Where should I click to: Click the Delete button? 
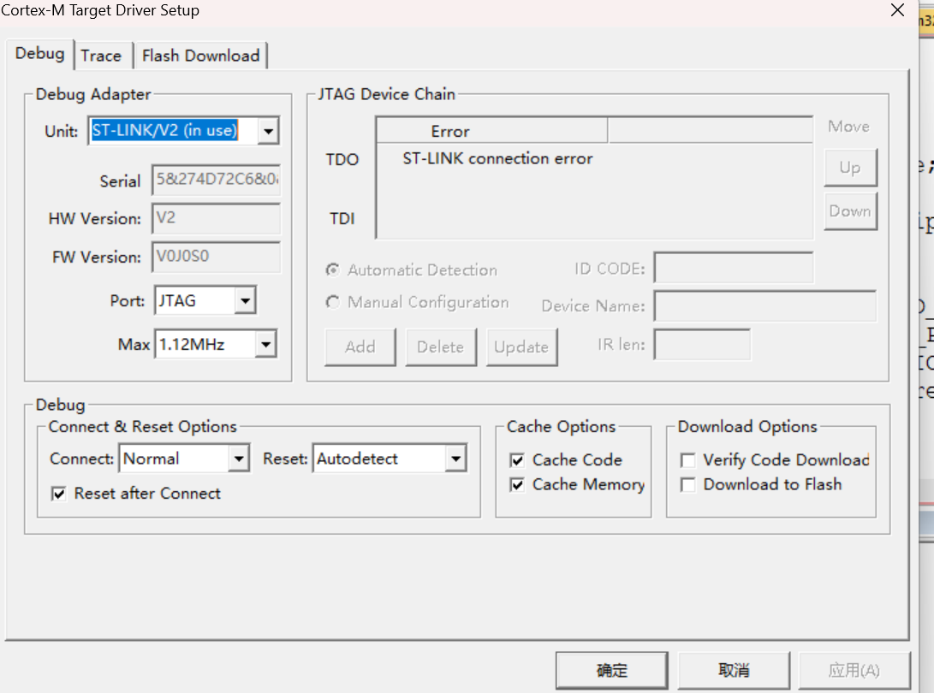[441, 347]
